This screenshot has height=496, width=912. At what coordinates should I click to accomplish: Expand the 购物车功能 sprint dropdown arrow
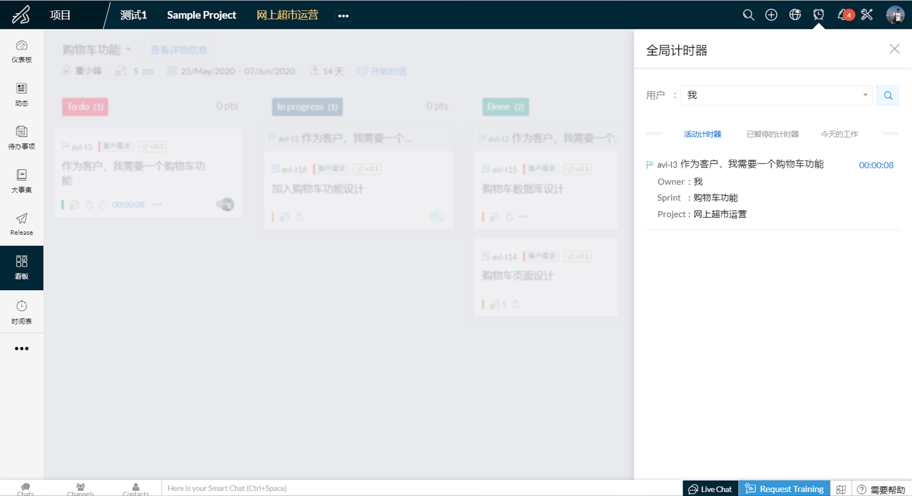click(x=129, y=49)
